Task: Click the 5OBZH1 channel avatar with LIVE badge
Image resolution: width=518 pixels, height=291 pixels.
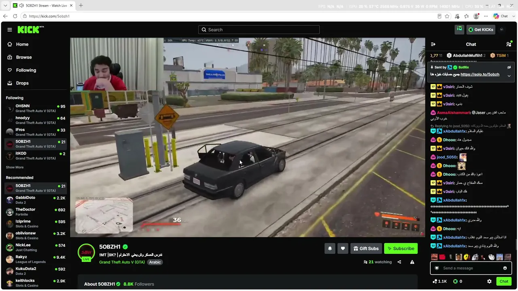Action: (x=86, y=253)
